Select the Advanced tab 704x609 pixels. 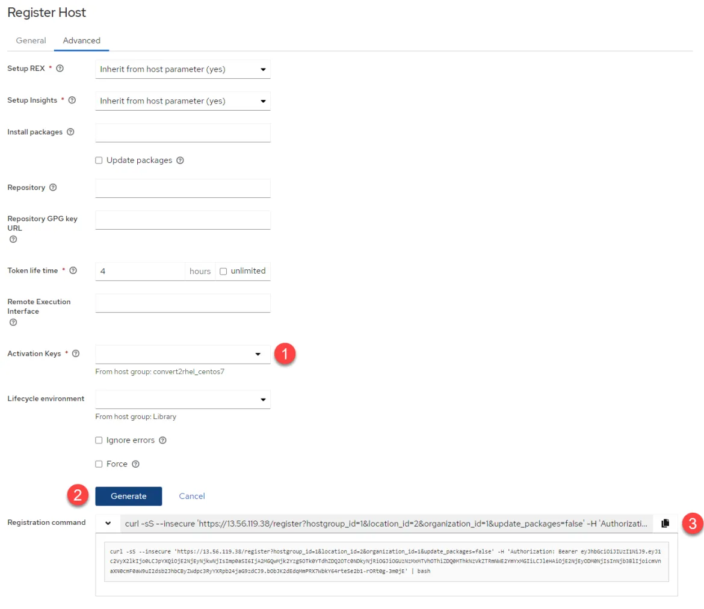pos(82,40)
